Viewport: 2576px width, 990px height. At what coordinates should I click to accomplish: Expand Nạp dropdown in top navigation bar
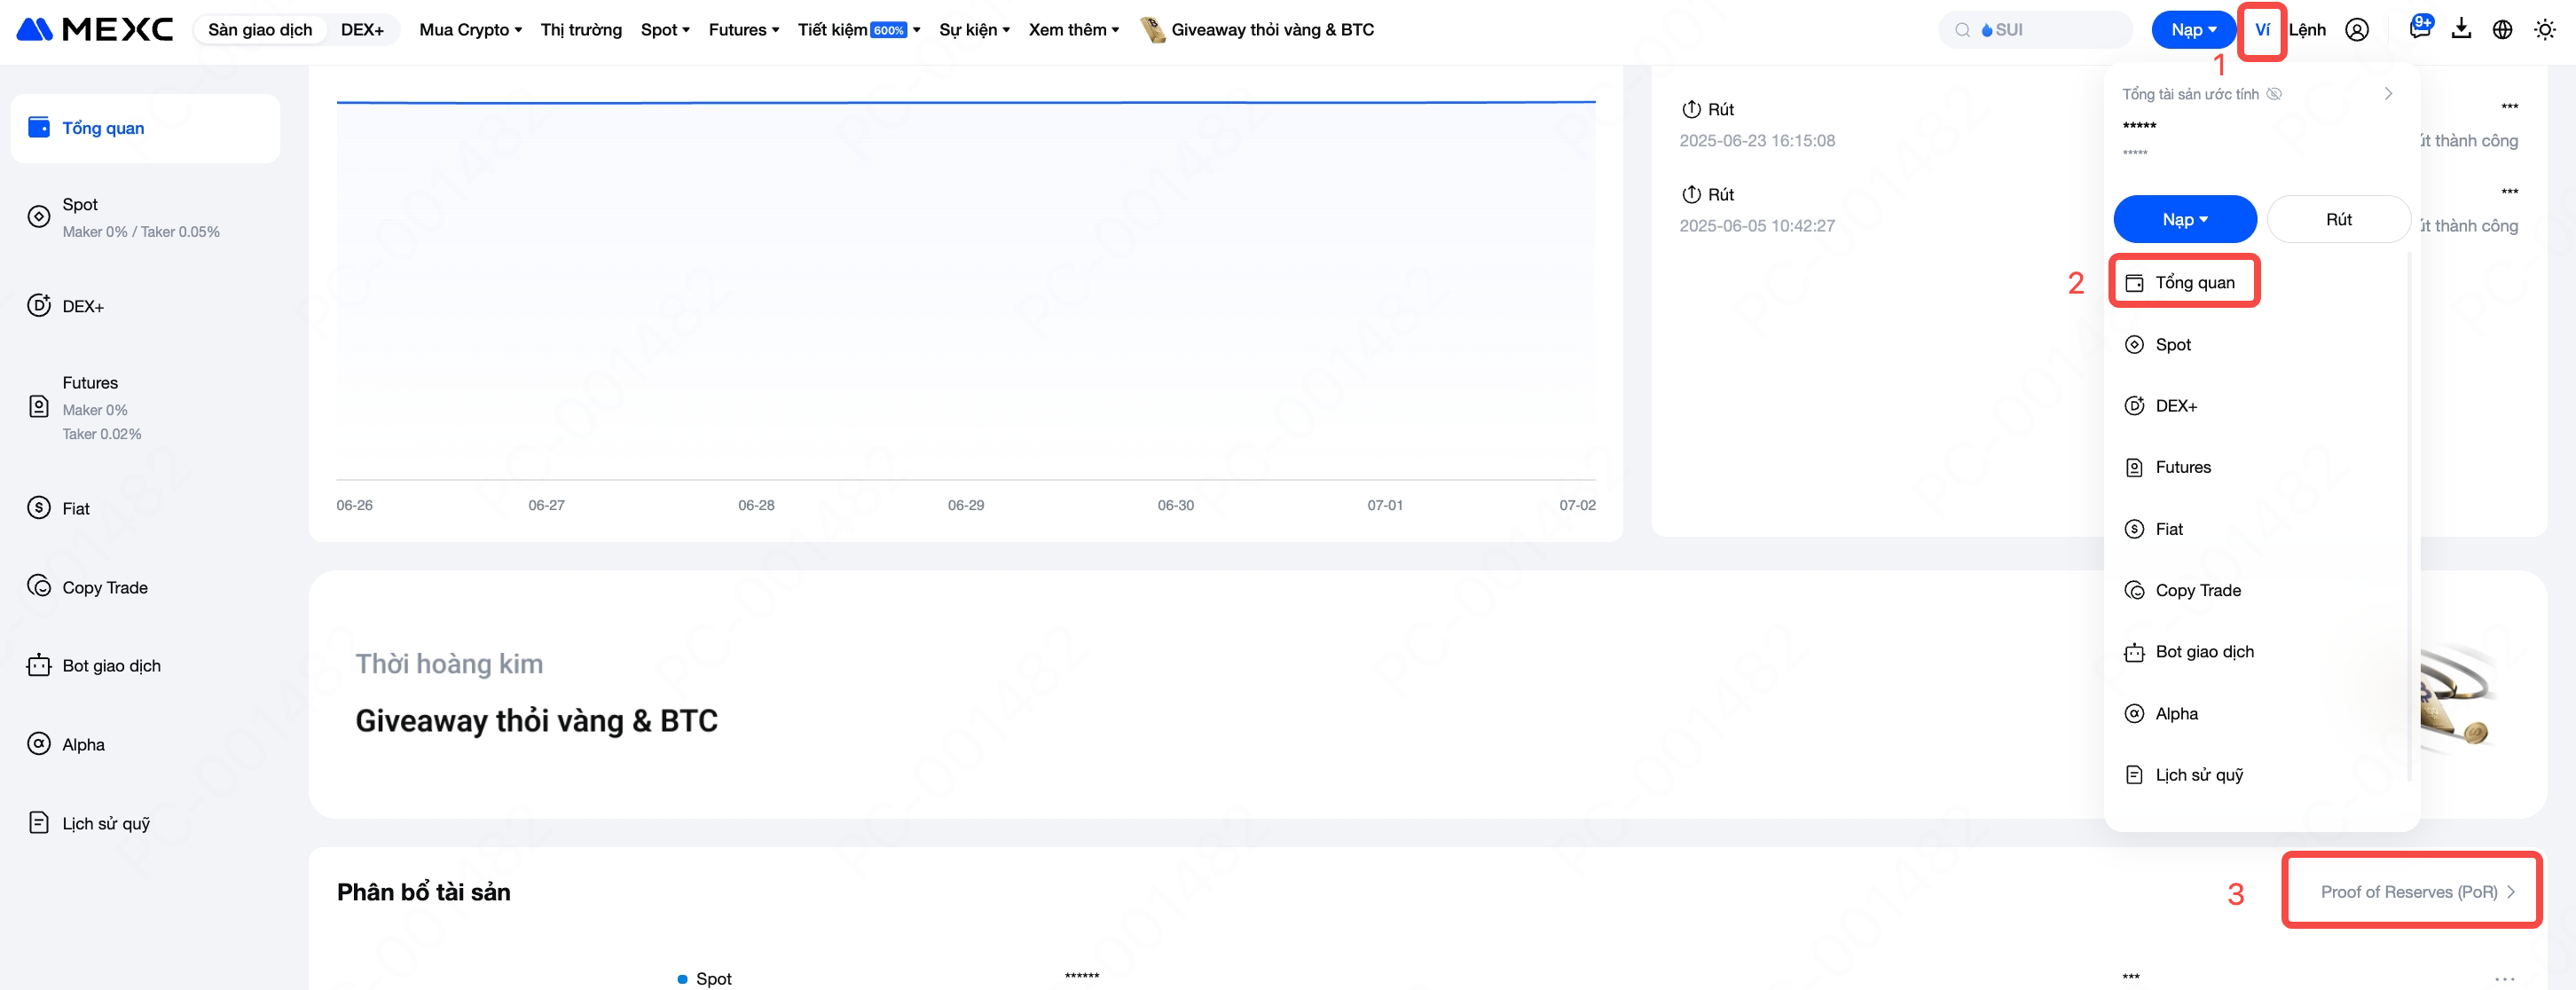[2193, 30]
